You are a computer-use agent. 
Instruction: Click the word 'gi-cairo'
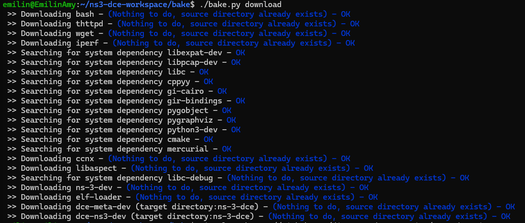click(185, 91)
